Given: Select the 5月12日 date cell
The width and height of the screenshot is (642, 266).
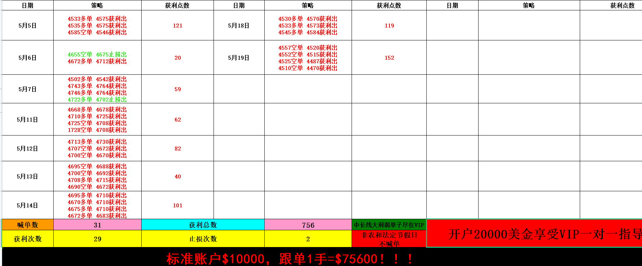Looking at the screenshot, I should (x=28, y=148).
